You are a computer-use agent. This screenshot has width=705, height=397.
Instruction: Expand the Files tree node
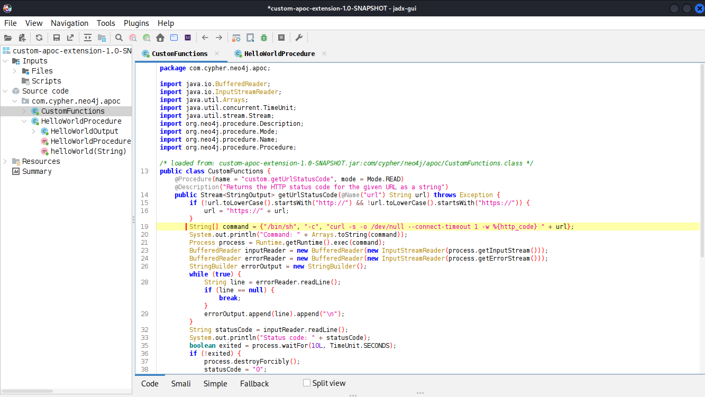(15, 71)
